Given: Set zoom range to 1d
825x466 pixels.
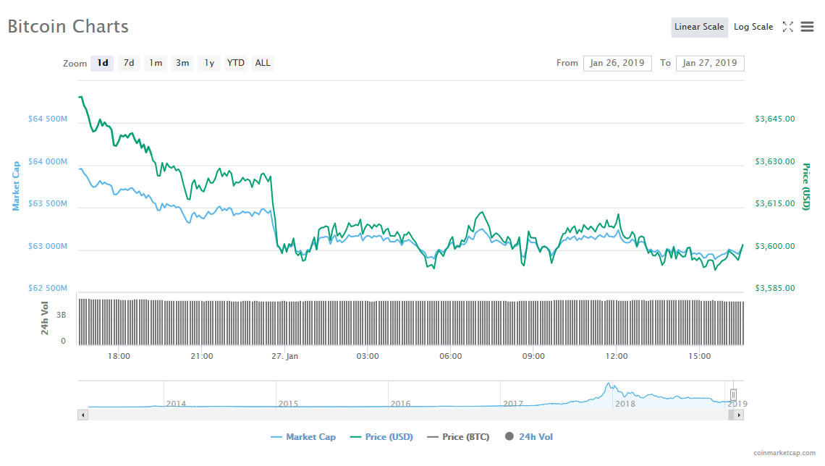Looking at the screenshot, I should pos(102,63).
